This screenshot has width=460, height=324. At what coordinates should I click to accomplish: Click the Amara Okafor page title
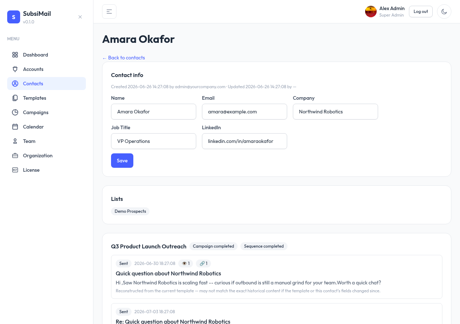[138, 39]
